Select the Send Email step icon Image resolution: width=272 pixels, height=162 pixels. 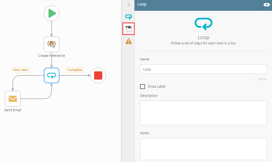(x=13, y=99)
